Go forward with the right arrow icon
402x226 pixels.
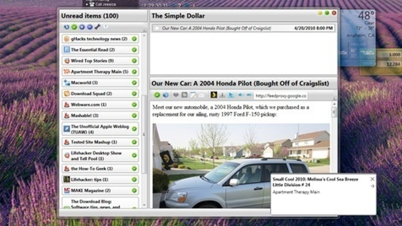(x=249, y=95)
